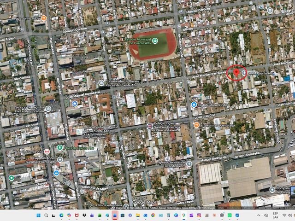This screenshot has height=221, width=295.
Task: Select the bus stop icon left of Olivillo label
Action: coord(178,27)
